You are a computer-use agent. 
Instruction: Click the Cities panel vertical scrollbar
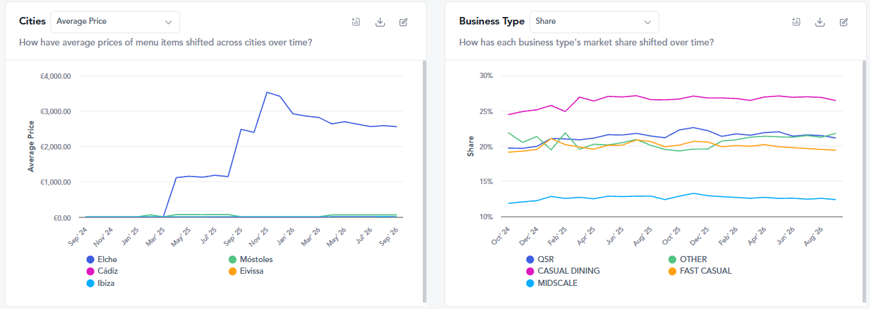(x=424, y=181)
